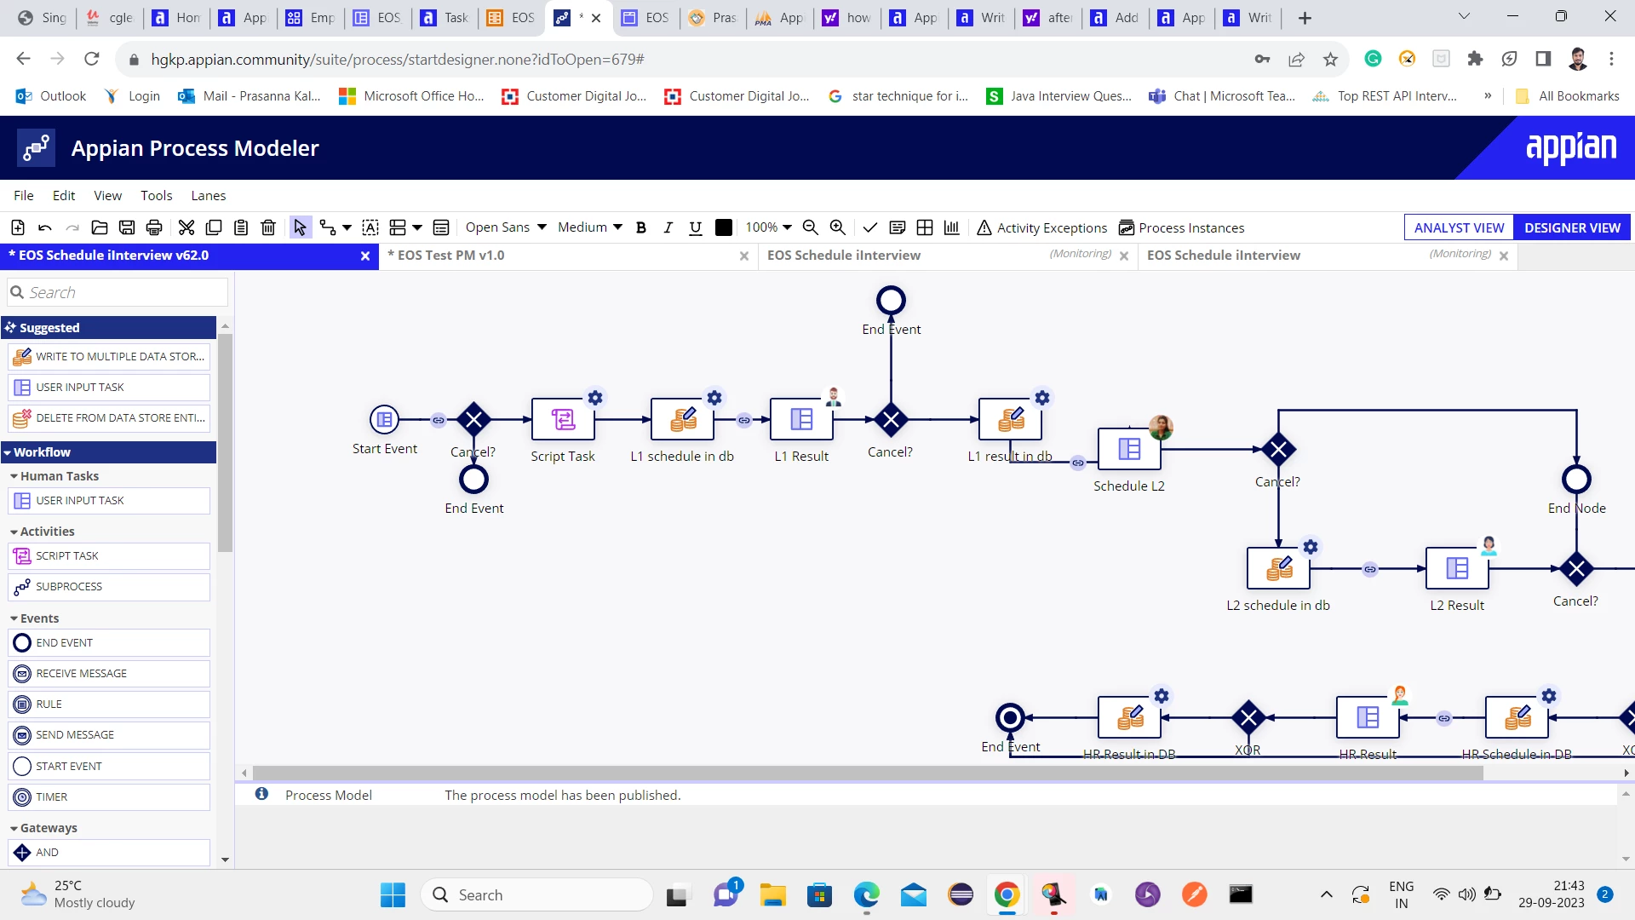Open the Edit menu

point(64,195)
